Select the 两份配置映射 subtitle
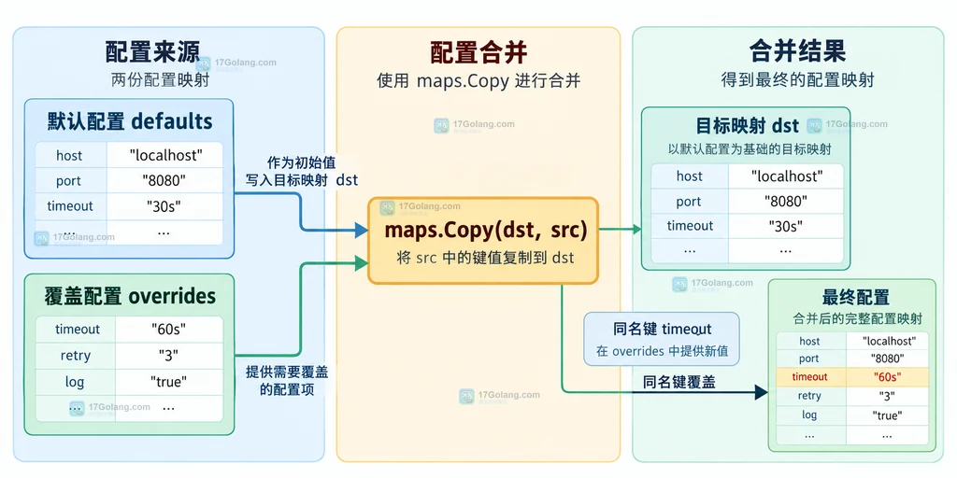Viewport: 957px width, 478px height. [x=161, y=80]
